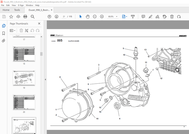Zoom in with the plus button

click(102, 17)
